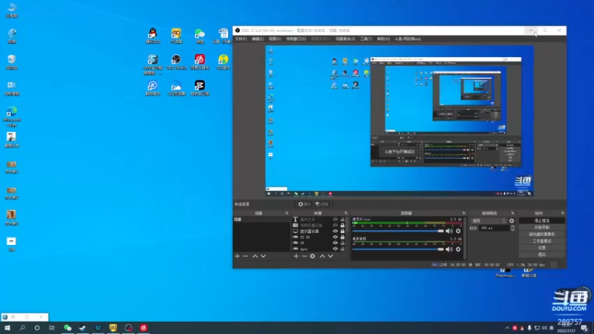
Task: Toggle visibility of Apex source
Action: point(336,249)
